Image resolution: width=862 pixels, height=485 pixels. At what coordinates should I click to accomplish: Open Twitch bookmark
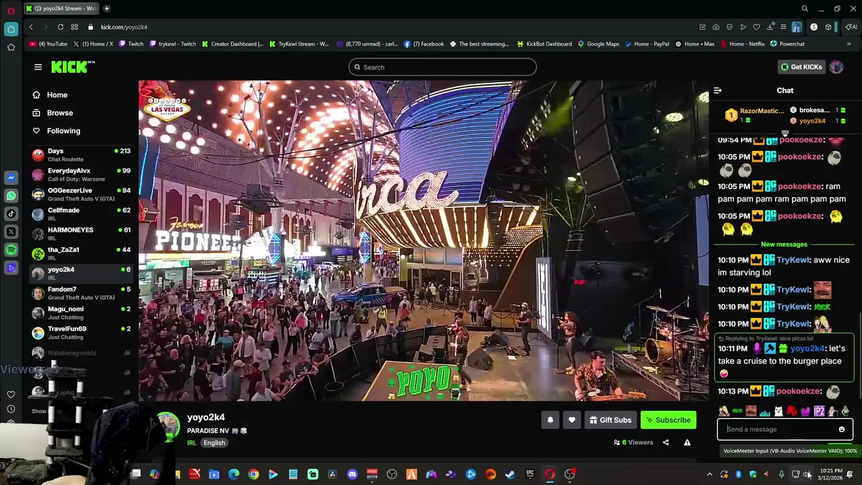pyautogui.click(x=131, y=44)
